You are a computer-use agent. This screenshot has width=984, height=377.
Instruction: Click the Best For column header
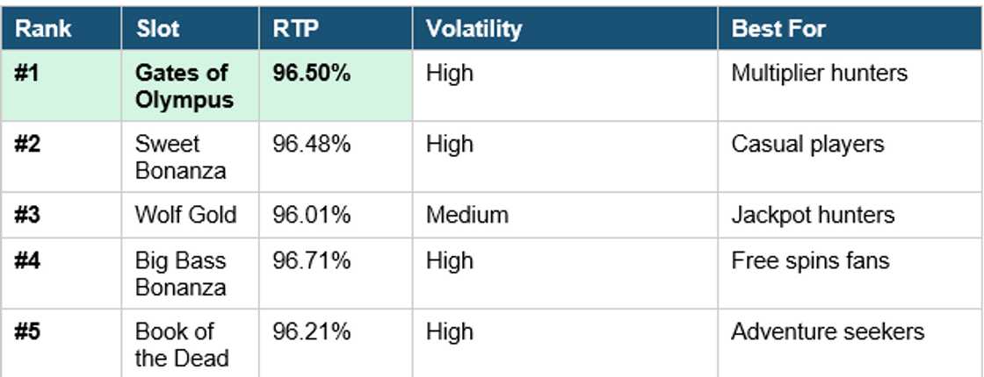778,29
